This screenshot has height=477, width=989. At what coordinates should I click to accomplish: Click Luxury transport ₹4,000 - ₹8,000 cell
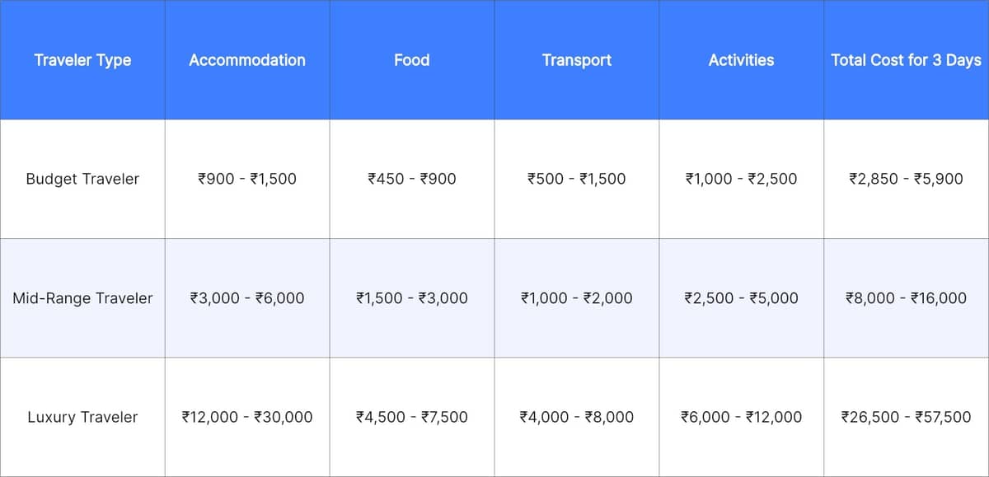point(577,417)
